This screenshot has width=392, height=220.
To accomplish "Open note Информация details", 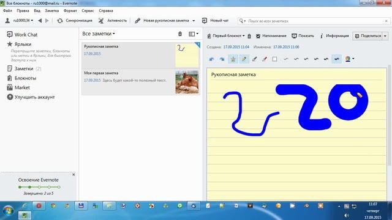I will pyautogui.click(x=334, y=36).
